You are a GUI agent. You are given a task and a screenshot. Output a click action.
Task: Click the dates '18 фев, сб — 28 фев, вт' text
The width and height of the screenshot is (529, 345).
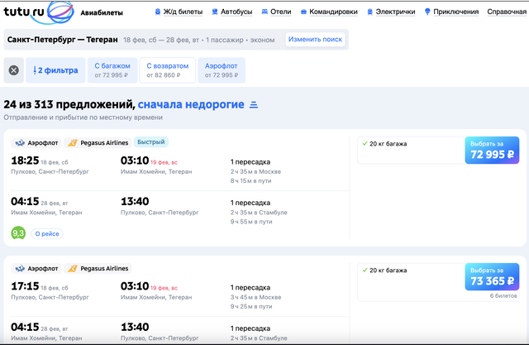pos(161,40)
